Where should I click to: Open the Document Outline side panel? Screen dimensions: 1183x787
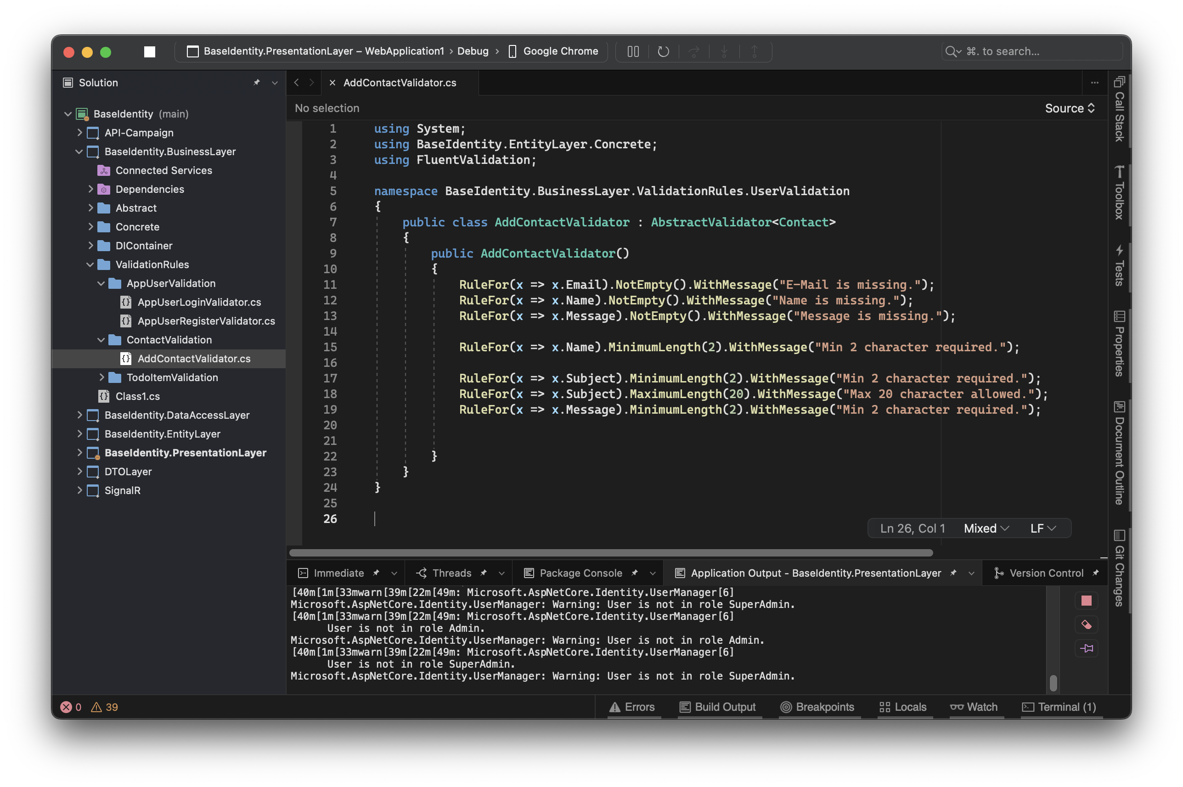(x=1119, y=453)
